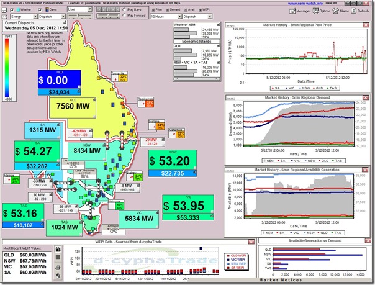Click the QLD $60.00/MWh WEPI value
The width and height of the screenshot is (375, 285).
[x=33, y=255]
